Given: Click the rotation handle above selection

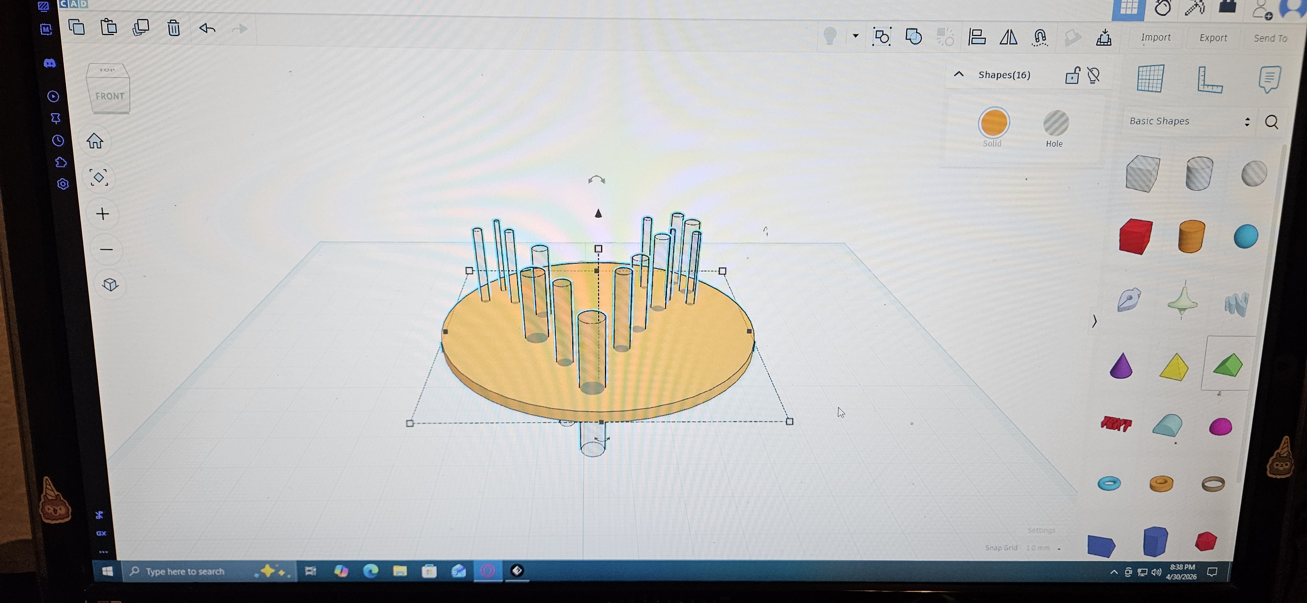Looking at the screenshot, I should [x=596, y=180].
